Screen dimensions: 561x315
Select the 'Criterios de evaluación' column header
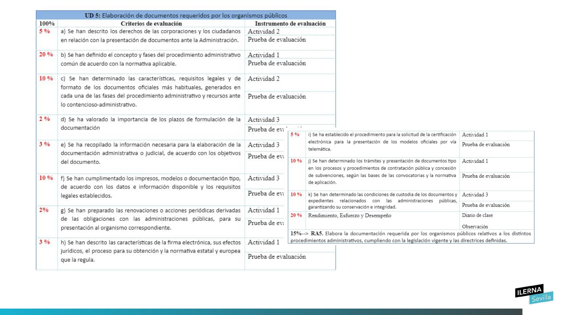click(x=151, y=24)
